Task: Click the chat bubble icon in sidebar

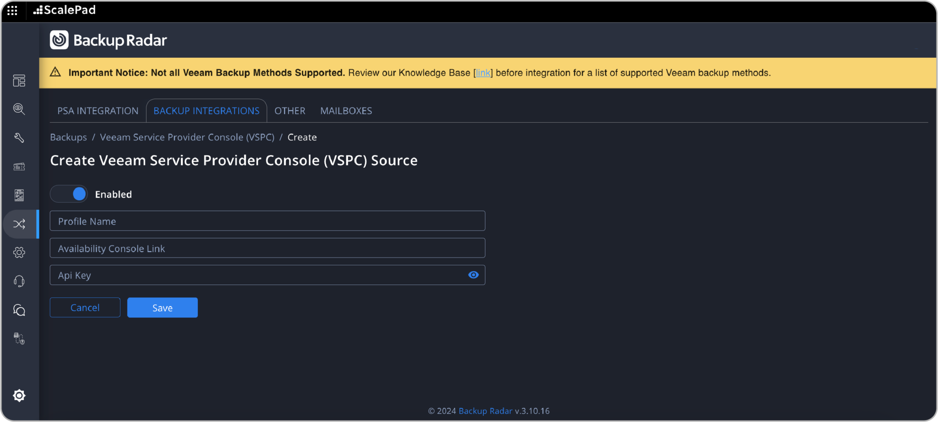Action: [x=19, y=310]
